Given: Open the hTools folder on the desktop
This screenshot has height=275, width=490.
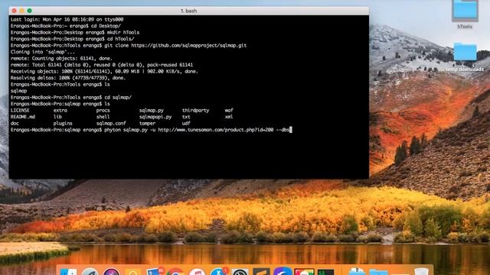Looking at the screenshot, I should pos(465,11).
